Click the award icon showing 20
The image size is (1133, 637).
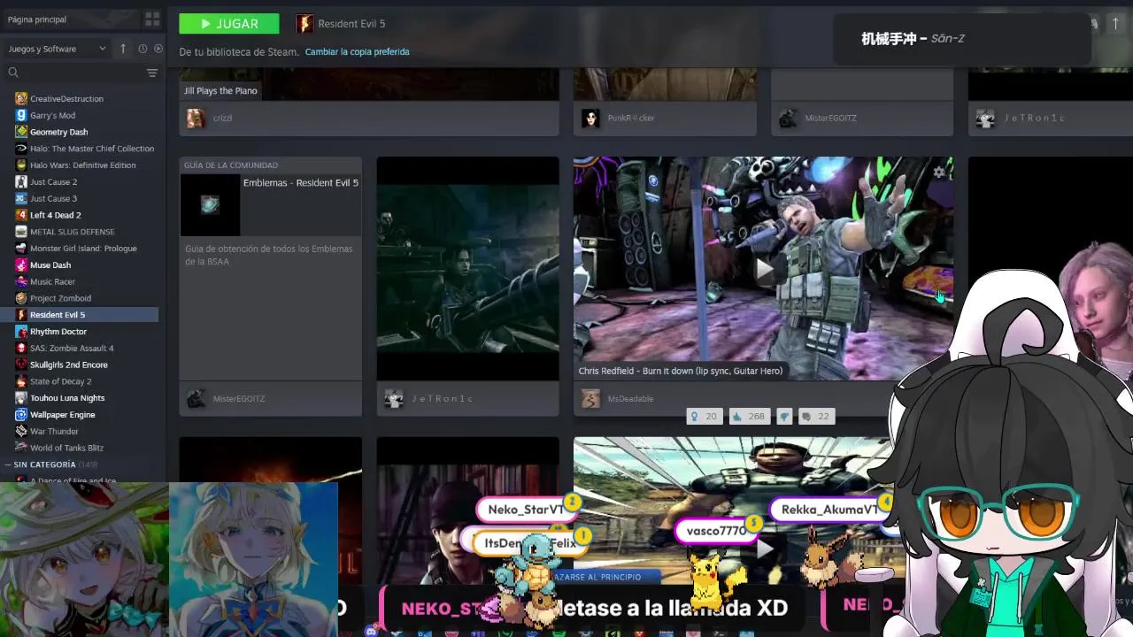tap(704, 416)
